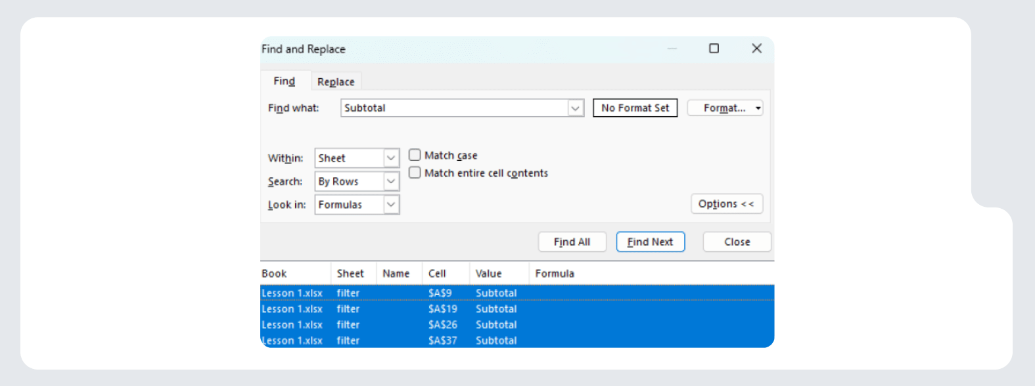Switch to the Replace tab
This screenshot has width=1035, height=386.
336,82
